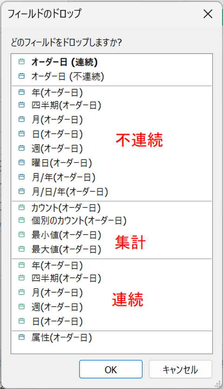Click the calendar icon beside 個別のカウント(オーダー日)
The image size is (223, 389).
21,220
